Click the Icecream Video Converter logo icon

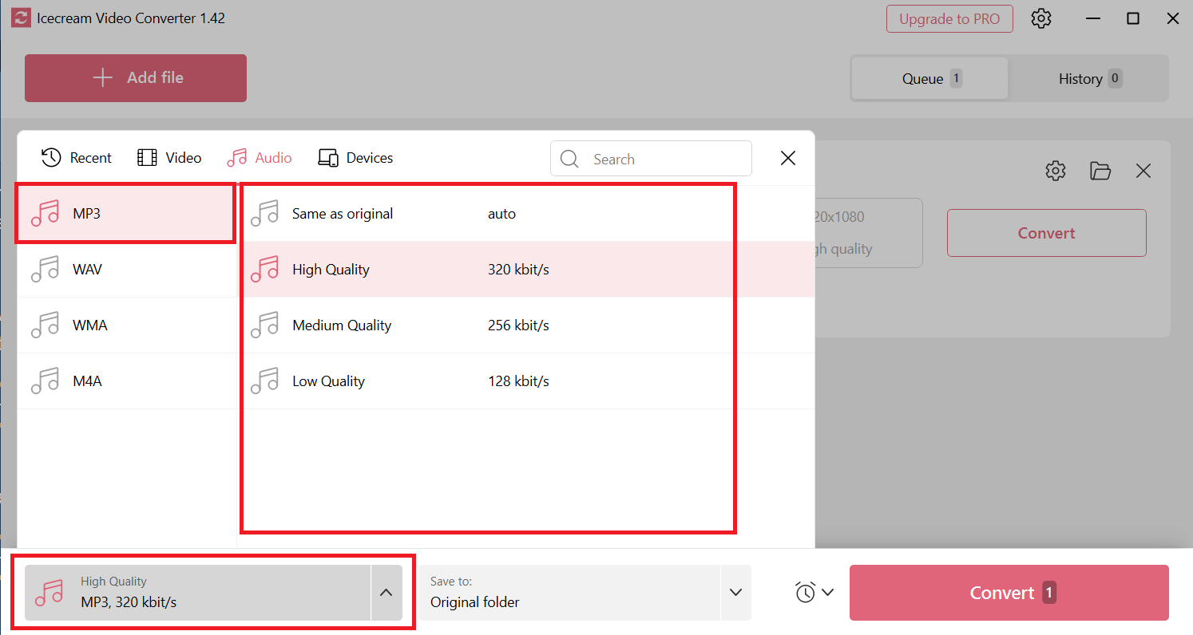pyautogui.click(x=21, y=18)
